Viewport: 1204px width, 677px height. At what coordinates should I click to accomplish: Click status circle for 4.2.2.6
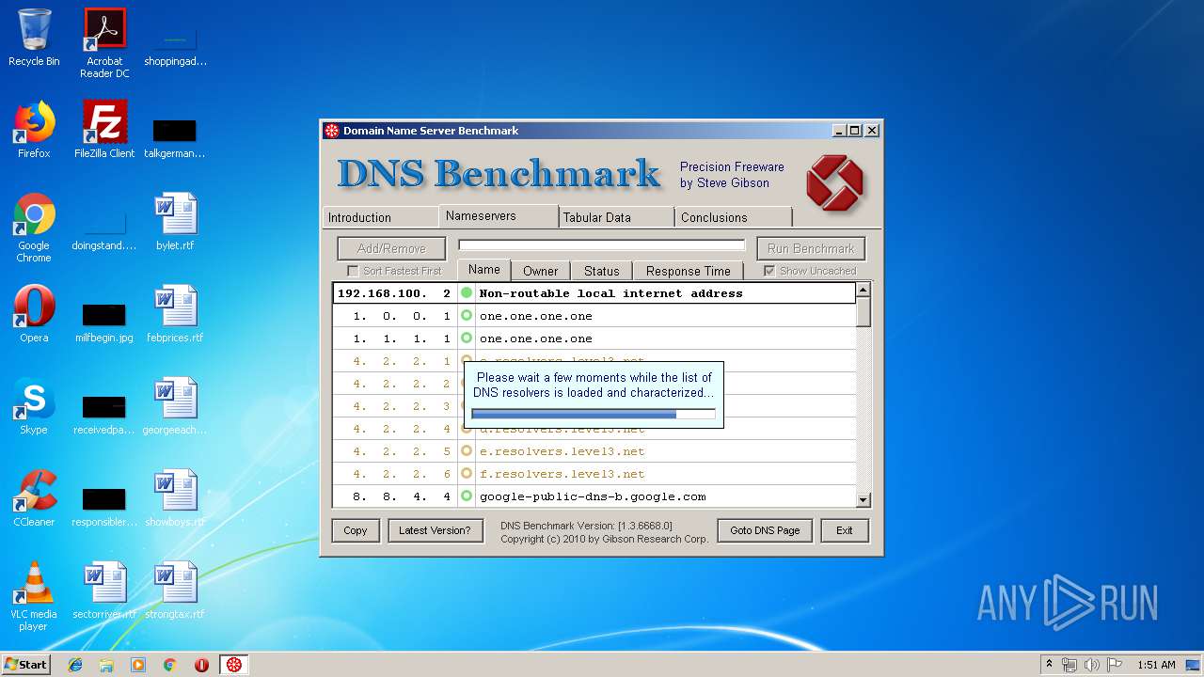tap(467, 474)
